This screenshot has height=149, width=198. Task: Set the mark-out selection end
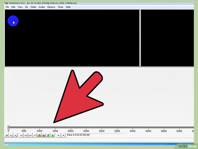(63, 135)
